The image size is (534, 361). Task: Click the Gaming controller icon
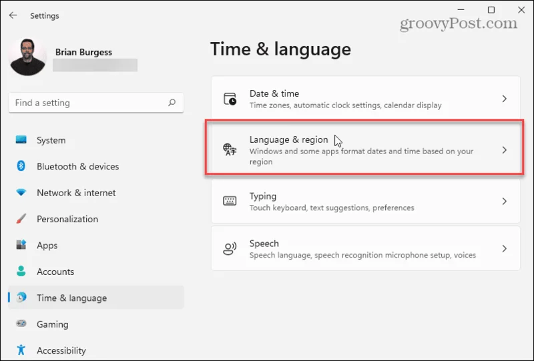21,323
